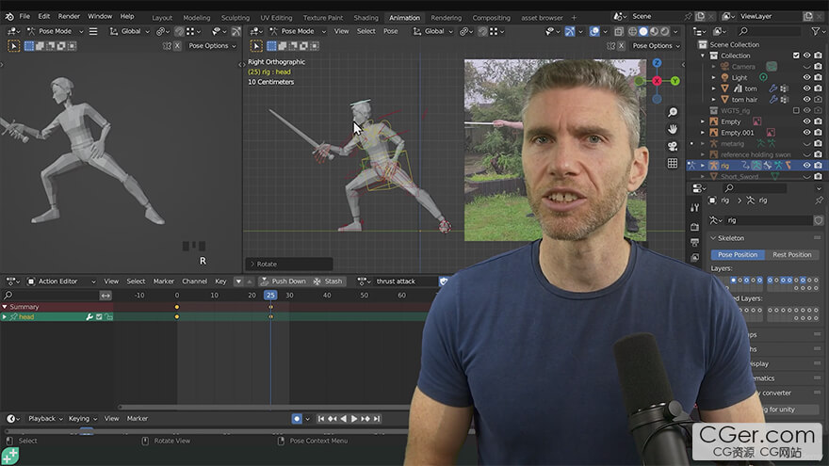Click the channel search field
The image size is (829, 466).
50,296
